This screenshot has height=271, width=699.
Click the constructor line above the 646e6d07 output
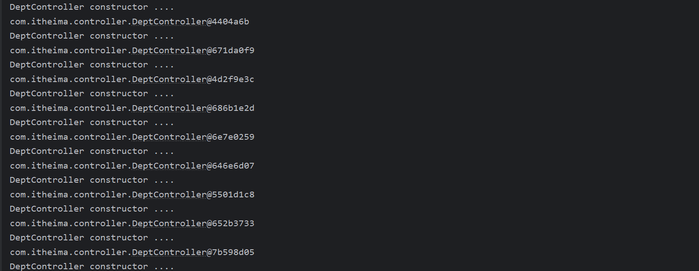click(x=92, y=151)
